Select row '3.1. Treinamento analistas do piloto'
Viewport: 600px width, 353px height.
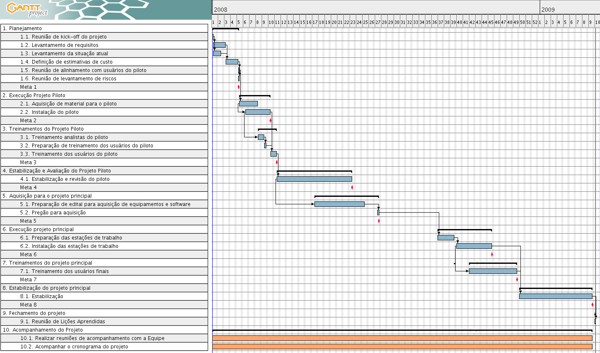pos(104,137)
